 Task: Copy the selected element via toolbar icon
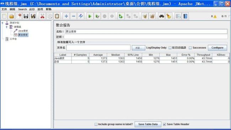pos(50,16)
